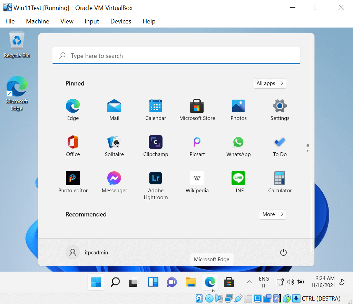Click VirtualBox recording indicator
Image resolution: width=353 pixels, height=304 pixels.
tap(267, 298)
